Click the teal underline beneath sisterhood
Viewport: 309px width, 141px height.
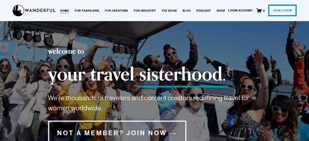pos(182,86)
